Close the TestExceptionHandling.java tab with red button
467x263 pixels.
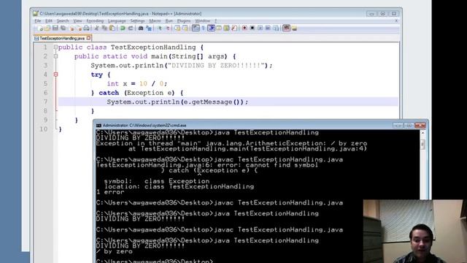88,38
